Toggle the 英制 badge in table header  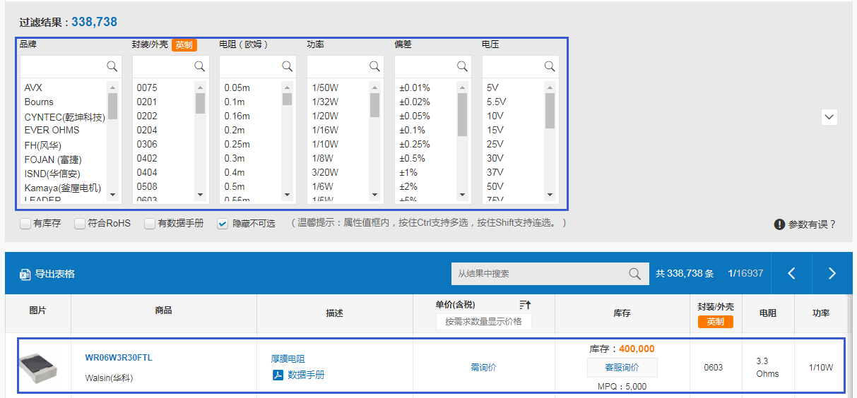click(x=716, y=322)
